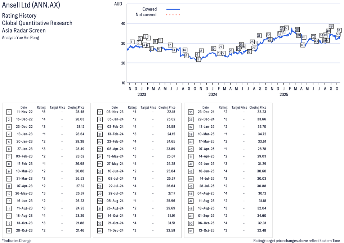Click the blue Covered line swatch in legend
Viewport: 344px width, 243px height.
click(173, 9)
